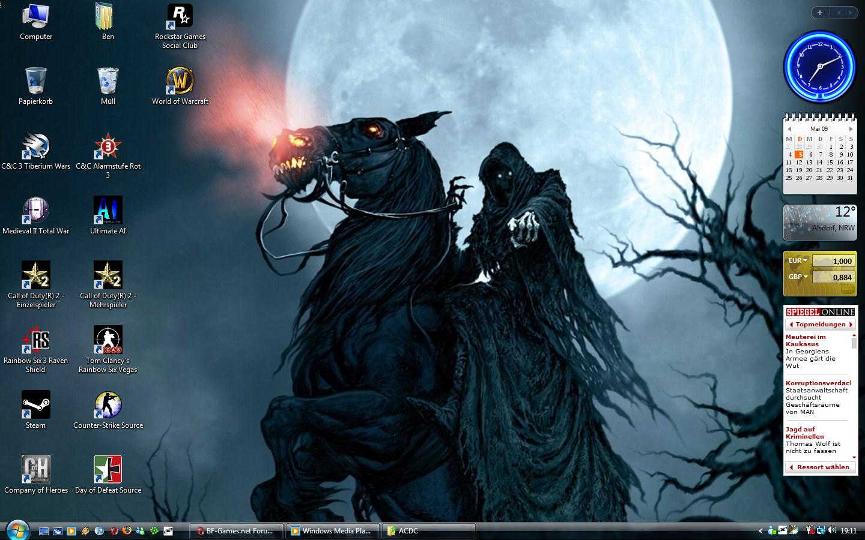The image size is (865, 540).
Task: Click Show Desktop in quick launch
Action: click(x=44, y=531)
